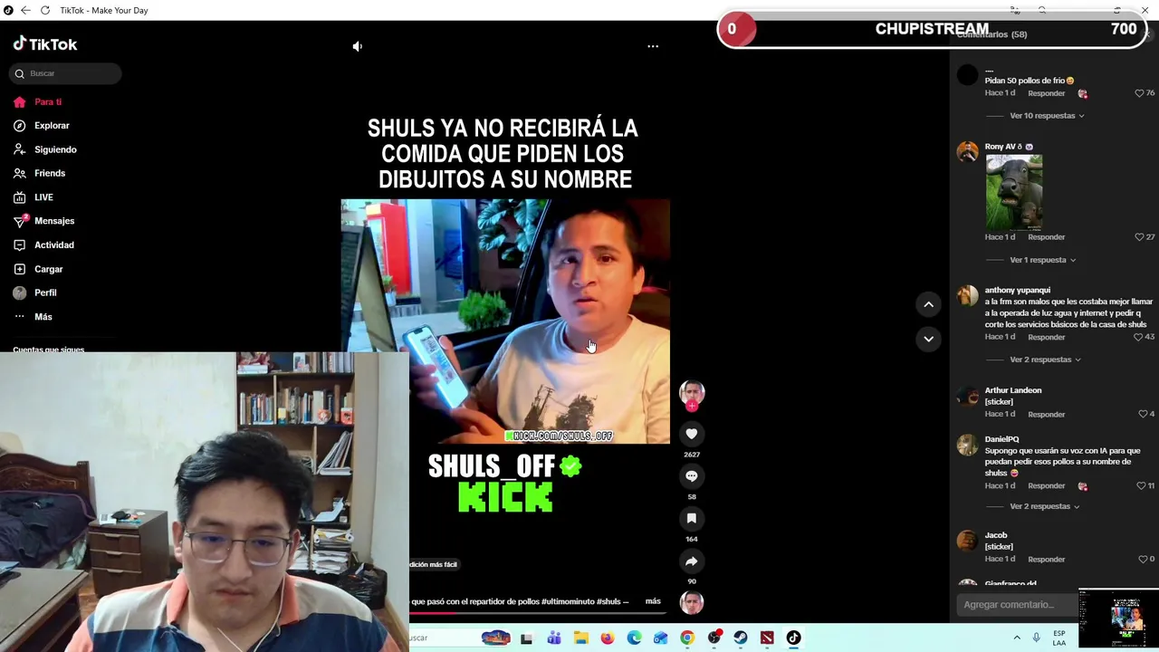Open Microsoft Edge from the taskbar
The height and width of the screenshot is (652, 1159).
(x=635, y=638)
